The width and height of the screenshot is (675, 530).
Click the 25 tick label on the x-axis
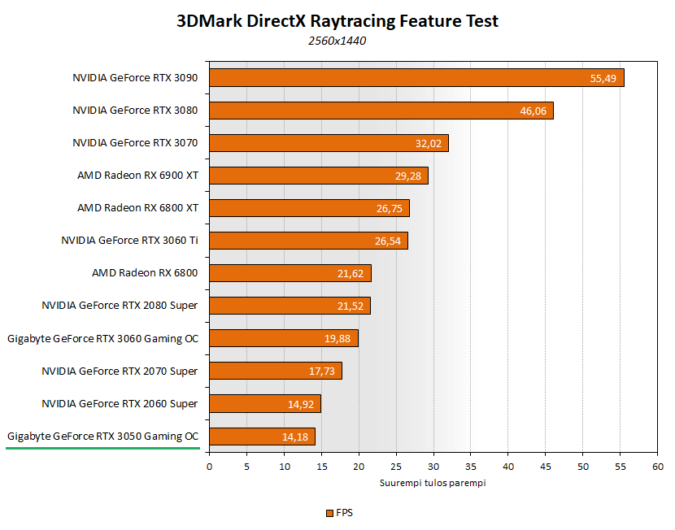click(396, 467)
